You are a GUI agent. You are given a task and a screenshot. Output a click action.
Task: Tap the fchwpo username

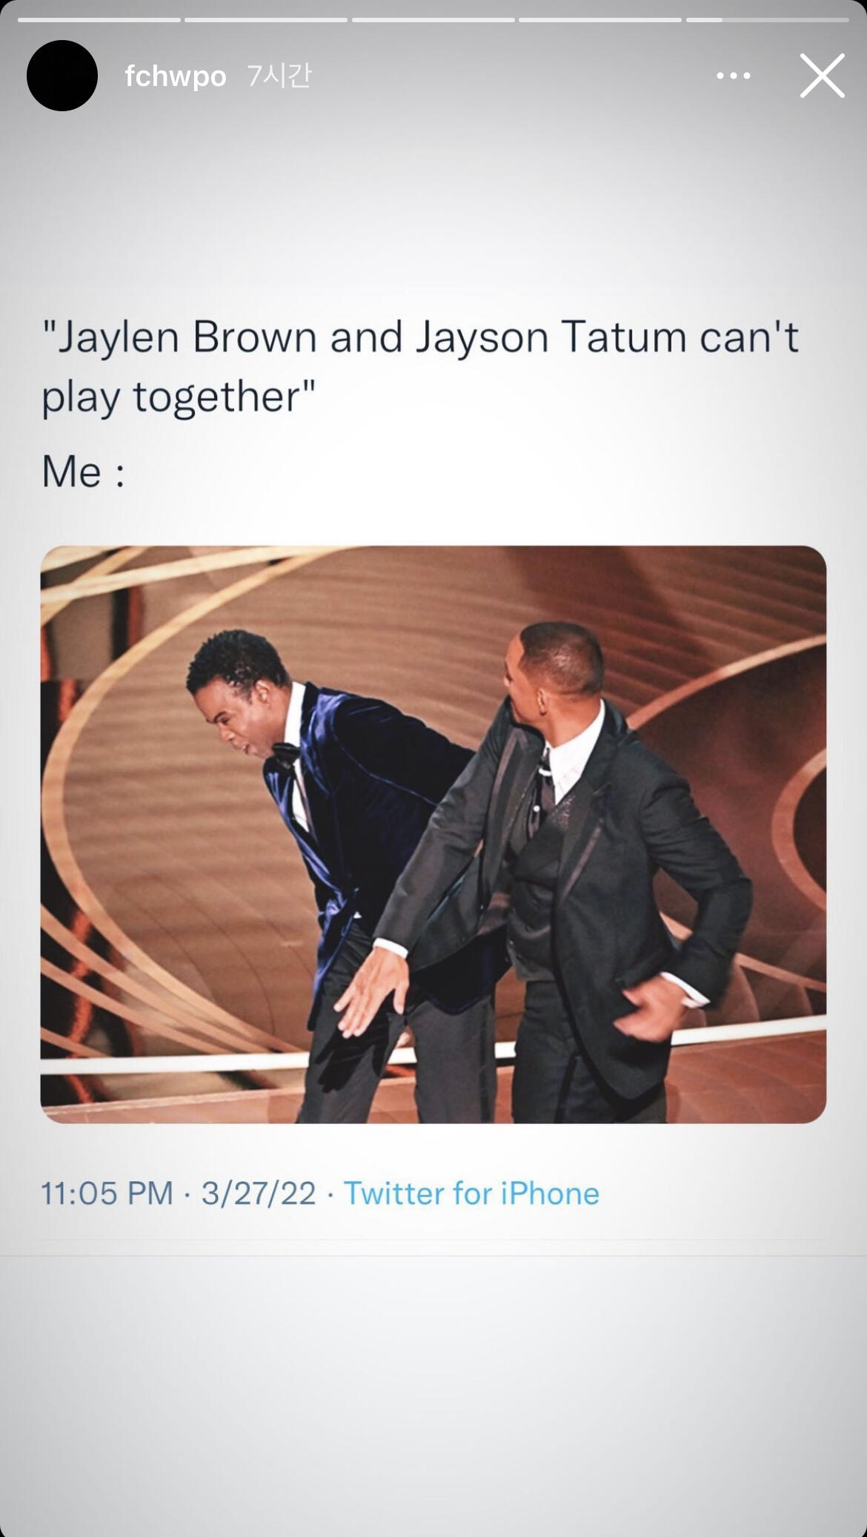176,76
